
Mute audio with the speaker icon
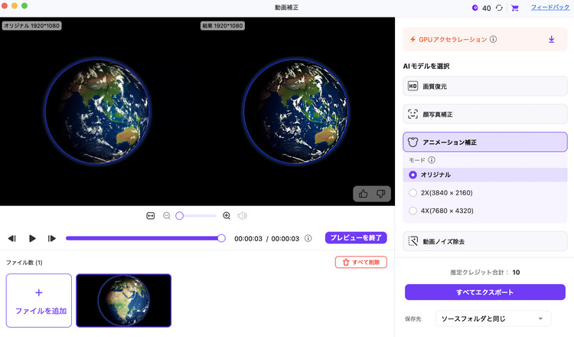243,216
